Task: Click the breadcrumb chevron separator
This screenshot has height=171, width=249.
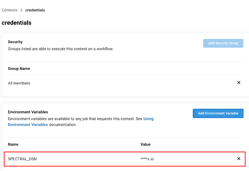Action: [22, 10]
